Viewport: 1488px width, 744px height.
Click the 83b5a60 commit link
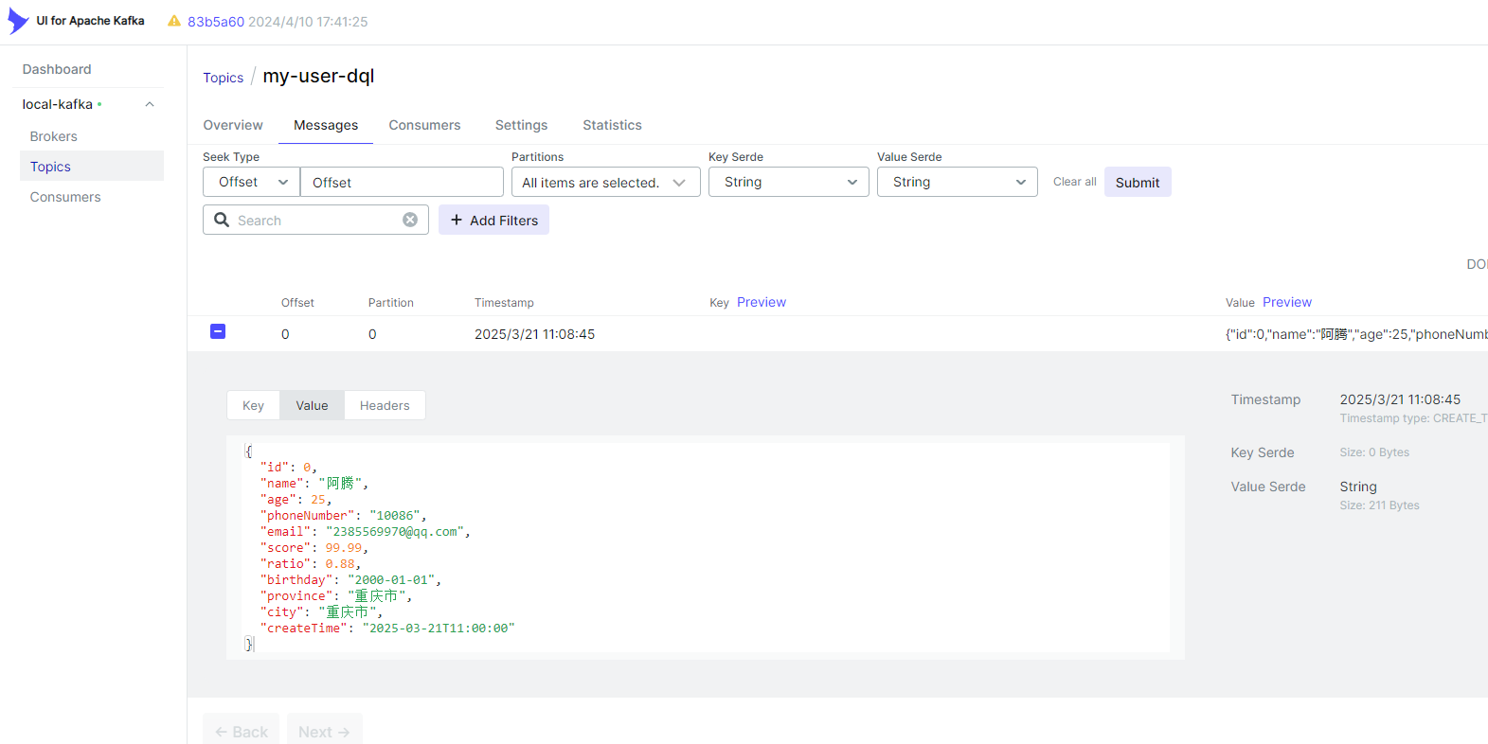(216, 22)
